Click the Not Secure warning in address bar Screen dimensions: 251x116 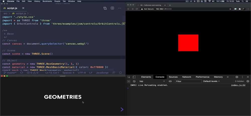click(x=147, y=9)
